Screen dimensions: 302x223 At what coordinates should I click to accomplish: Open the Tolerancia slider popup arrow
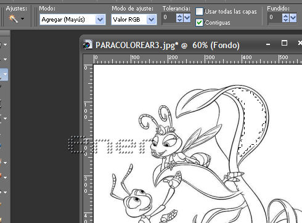tap(187, 18)
